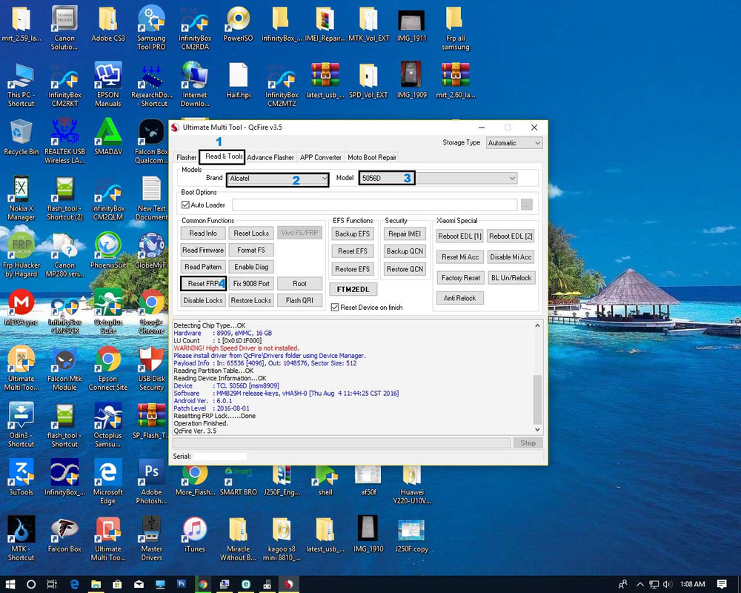The image size is (741, 593).
Task: Open Octoplus Suite desktop icon
Action: tap(107, 312)
